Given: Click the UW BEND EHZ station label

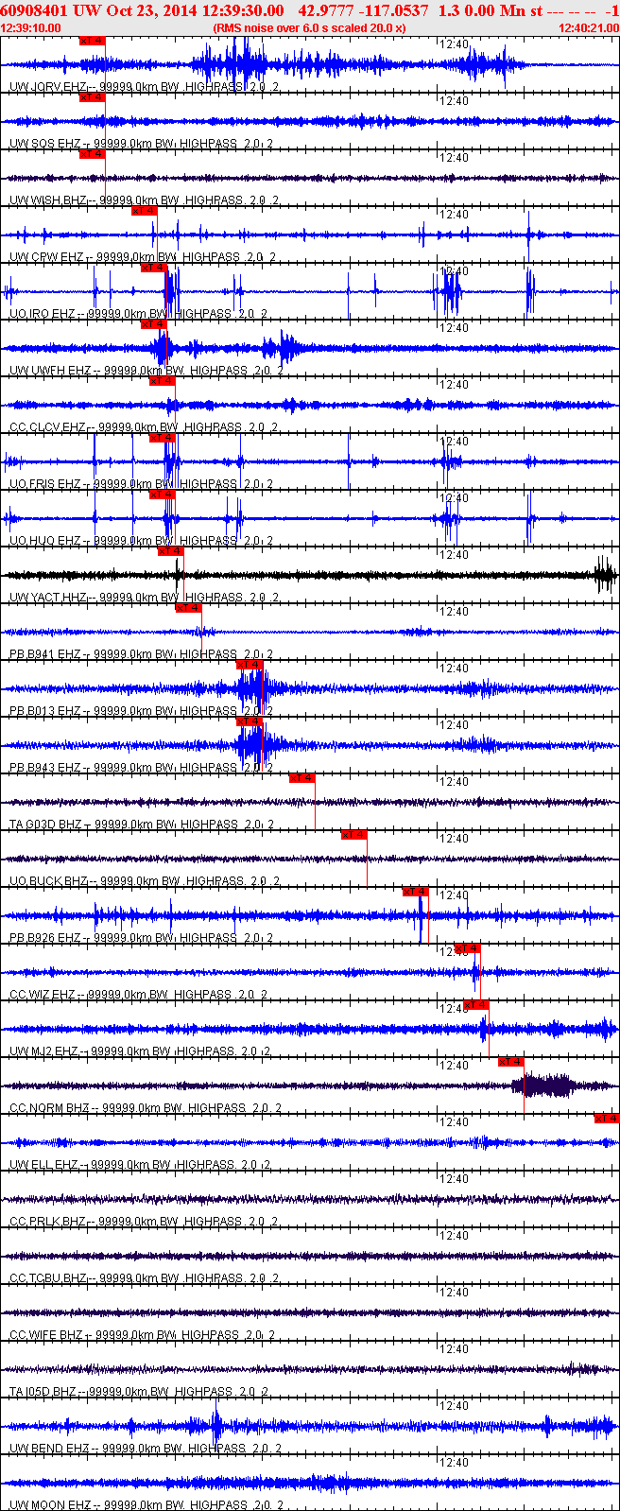Looking at the screenshot, I should coord(50,1448).
